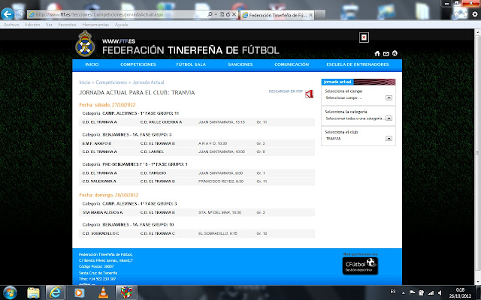
Task: Open the Ver menu
Action: [x=49, y=25]
